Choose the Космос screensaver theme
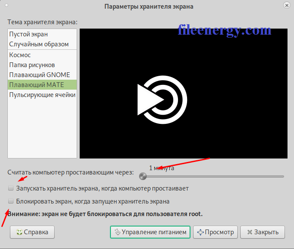Viewport: 294px width, 249px height. (42, 55)
